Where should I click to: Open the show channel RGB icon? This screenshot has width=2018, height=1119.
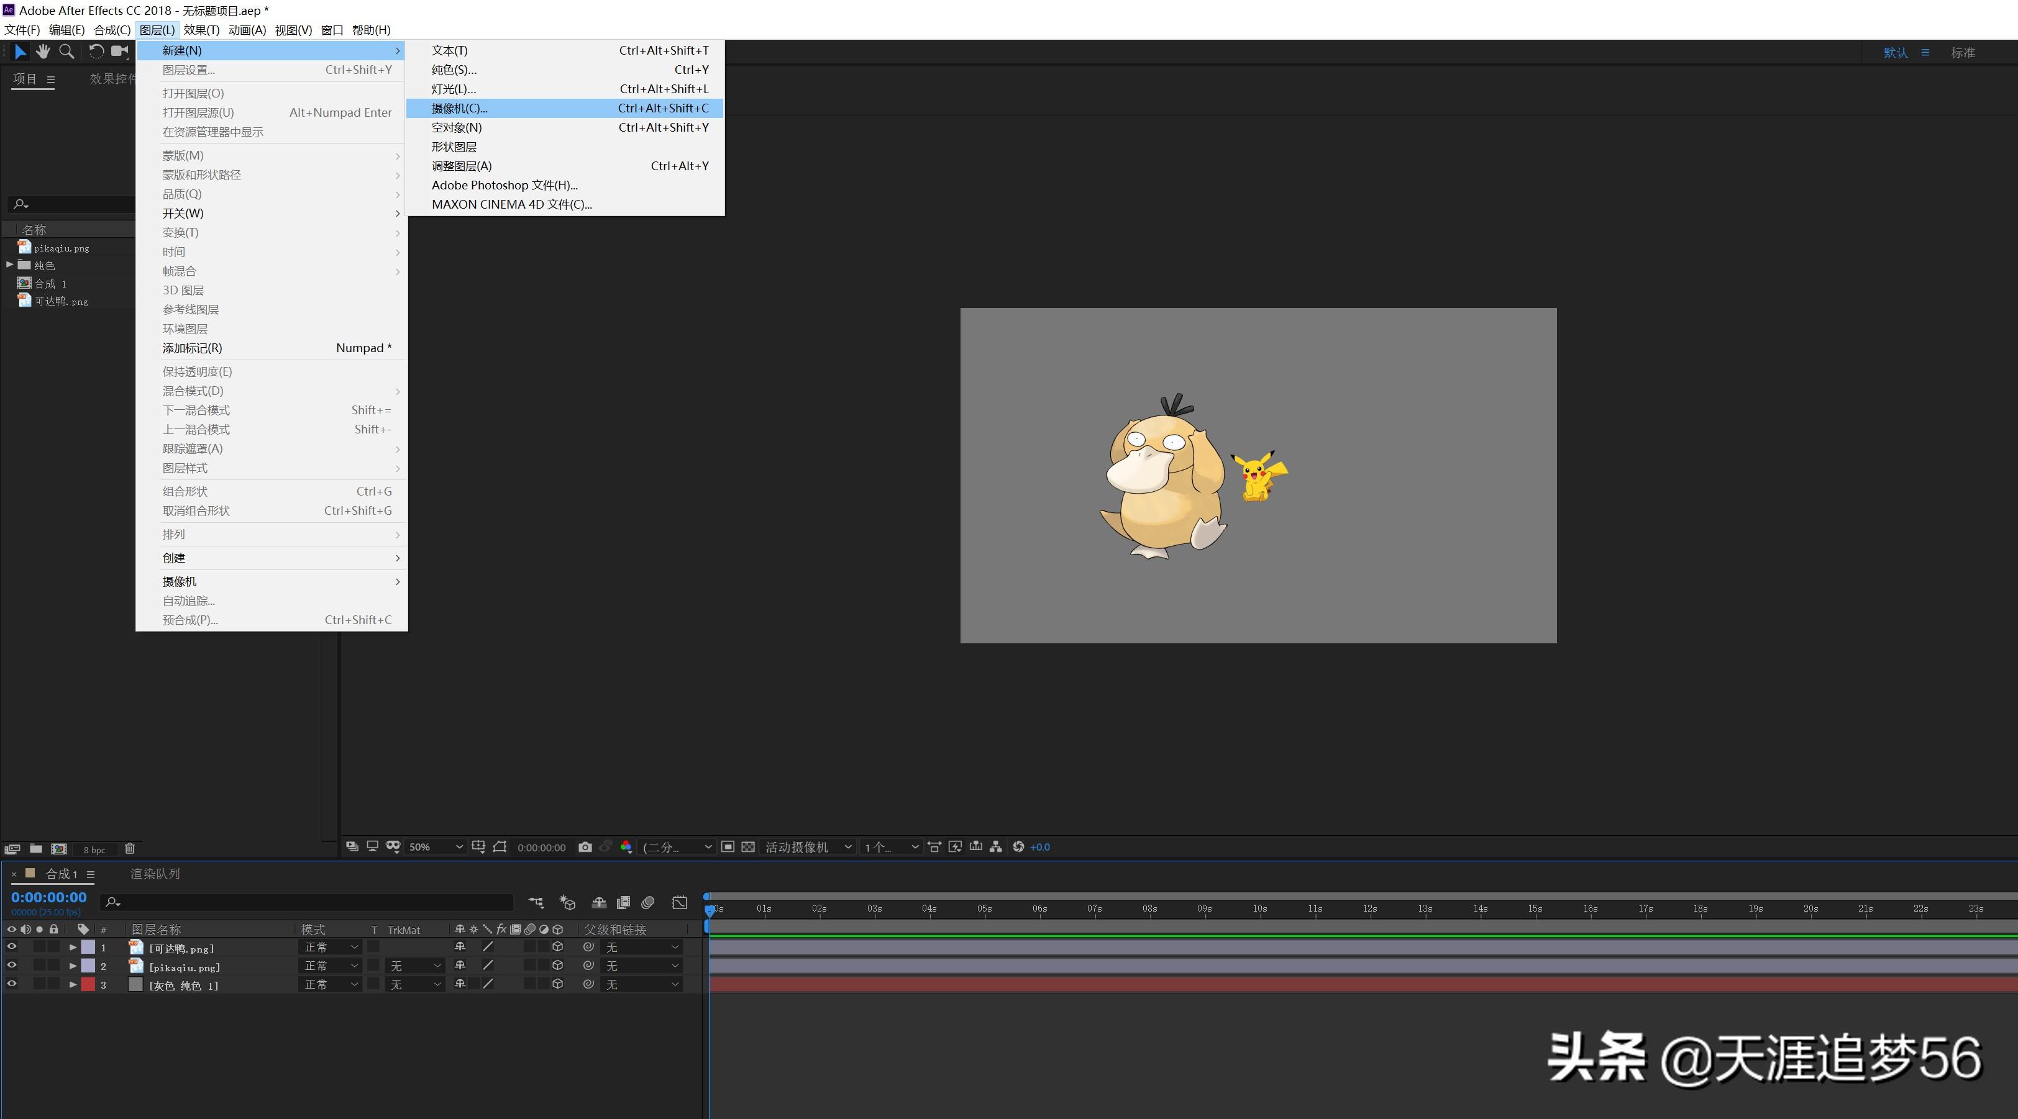(x=626, y=846)
